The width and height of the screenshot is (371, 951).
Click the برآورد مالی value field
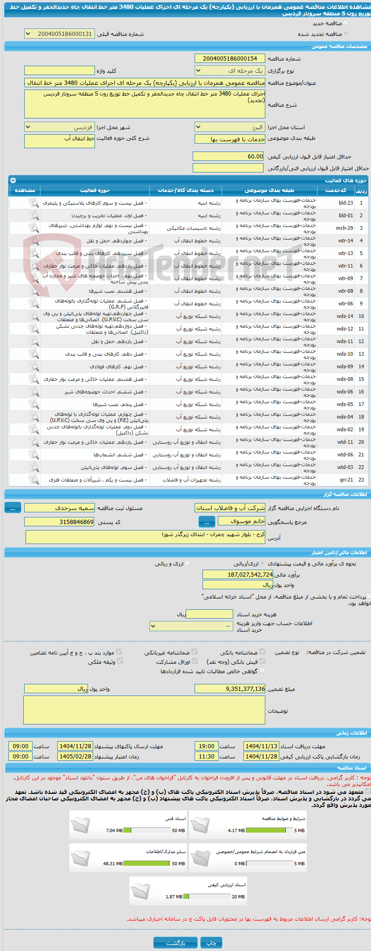tap(238, 574)
